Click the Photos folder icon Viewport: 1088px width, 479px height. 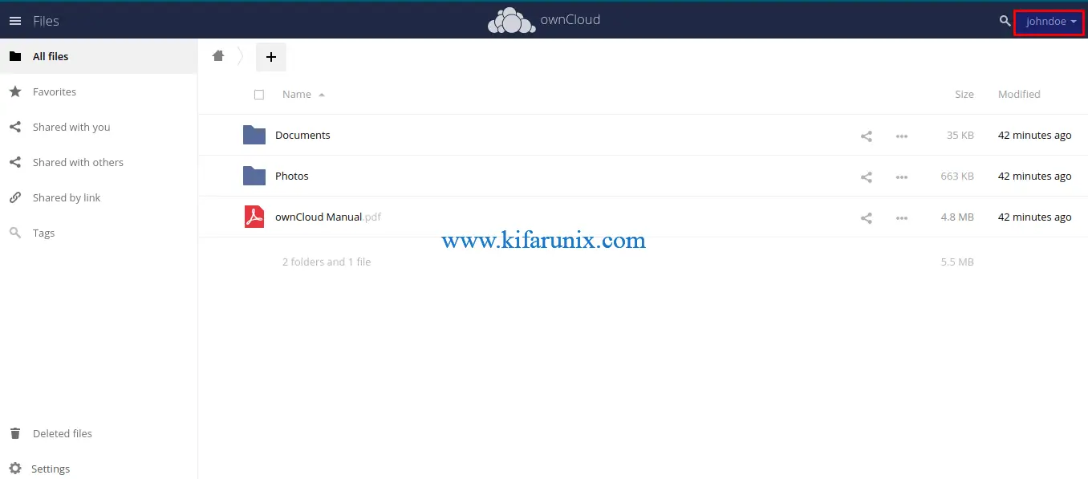coord(254,176)
